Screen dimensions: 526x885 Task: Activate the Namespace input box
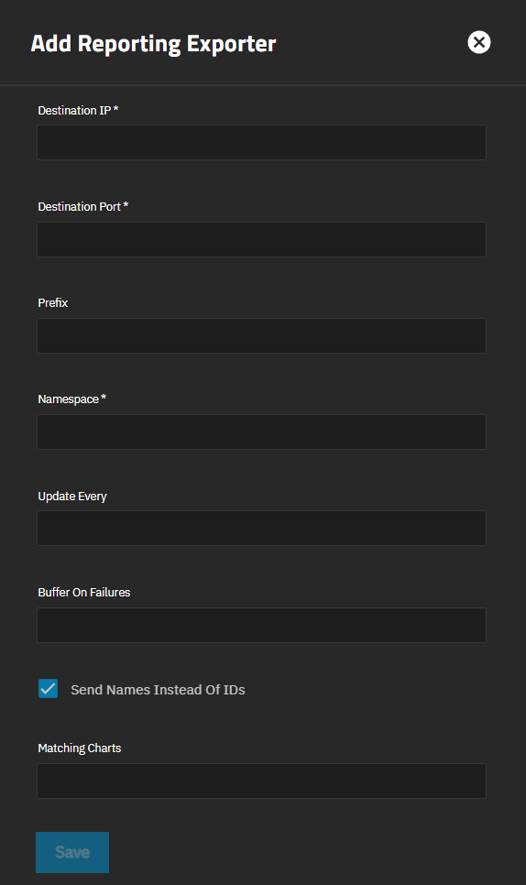coord(261,432)
